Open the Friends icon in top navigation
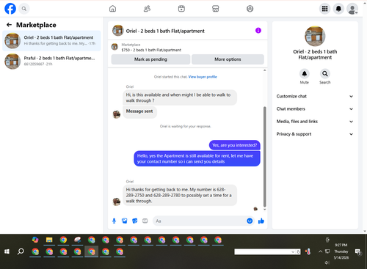 pos(147,9)
